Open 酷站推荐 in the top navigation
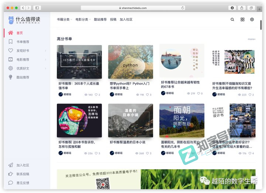Viewport: 266px width, 193px height. [100, 20]
